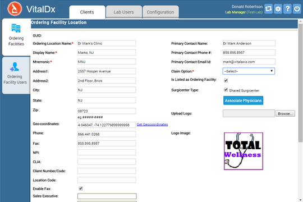The width and height of the screenshot is (303, 202).
Task: Click the CLIA input field
Action: (x=107, y=162)
